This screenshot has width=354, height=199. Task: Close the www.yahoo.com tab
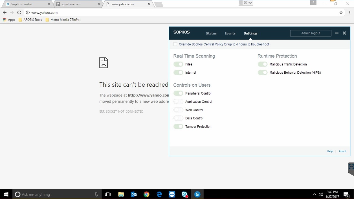tap(149, 4)
